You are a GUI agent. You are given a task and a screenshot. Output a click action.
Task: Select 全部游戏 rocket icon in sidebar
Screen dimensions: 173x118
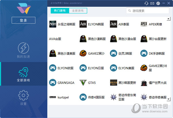click(24, 72)
